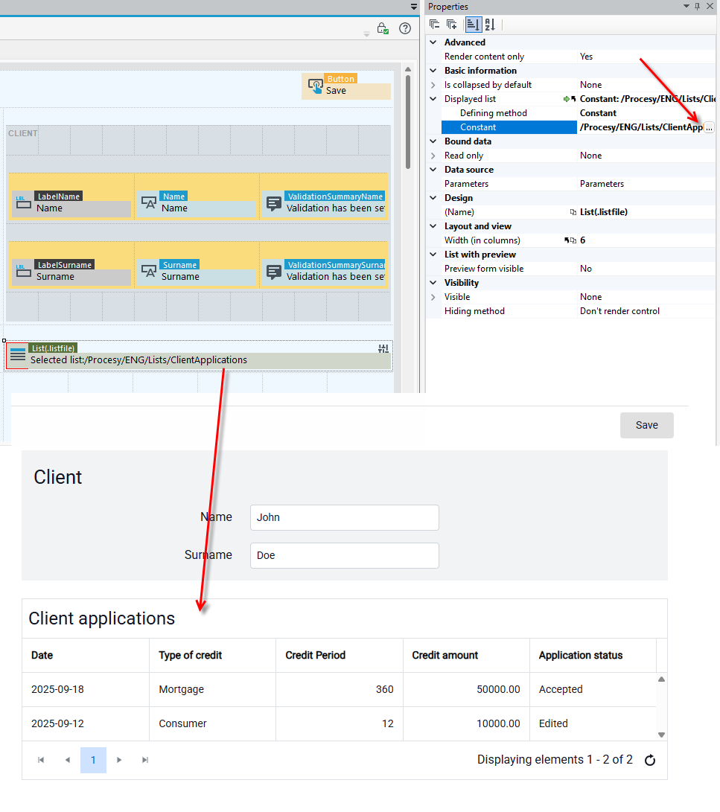Viewport: 720px width, 812px height.
Task: Select the Mortgage cell in the applications table
Action: (x=212, y=689)
